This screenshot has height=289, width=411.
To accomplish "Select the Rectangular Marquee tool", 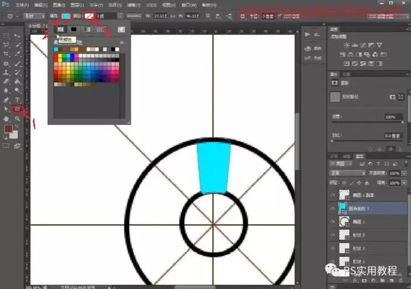I will click(x=6, y=36).
